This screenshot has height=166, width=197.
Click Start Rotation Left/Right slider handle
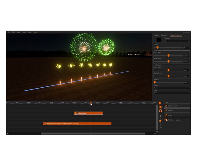[x=169, y=56]
